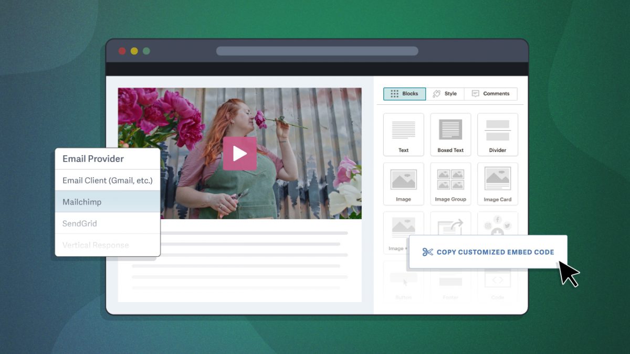Open the Comments tab
630x354 pixels.
click(x=491, y=93)
